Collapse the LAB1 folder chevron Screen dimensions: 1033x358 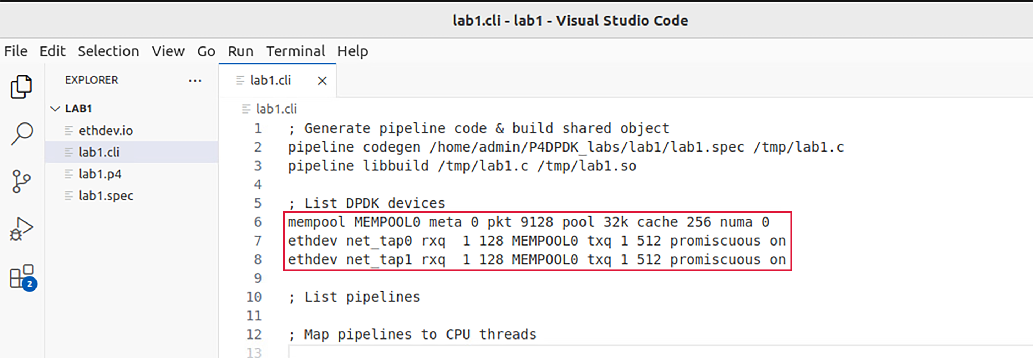point(55,109)
